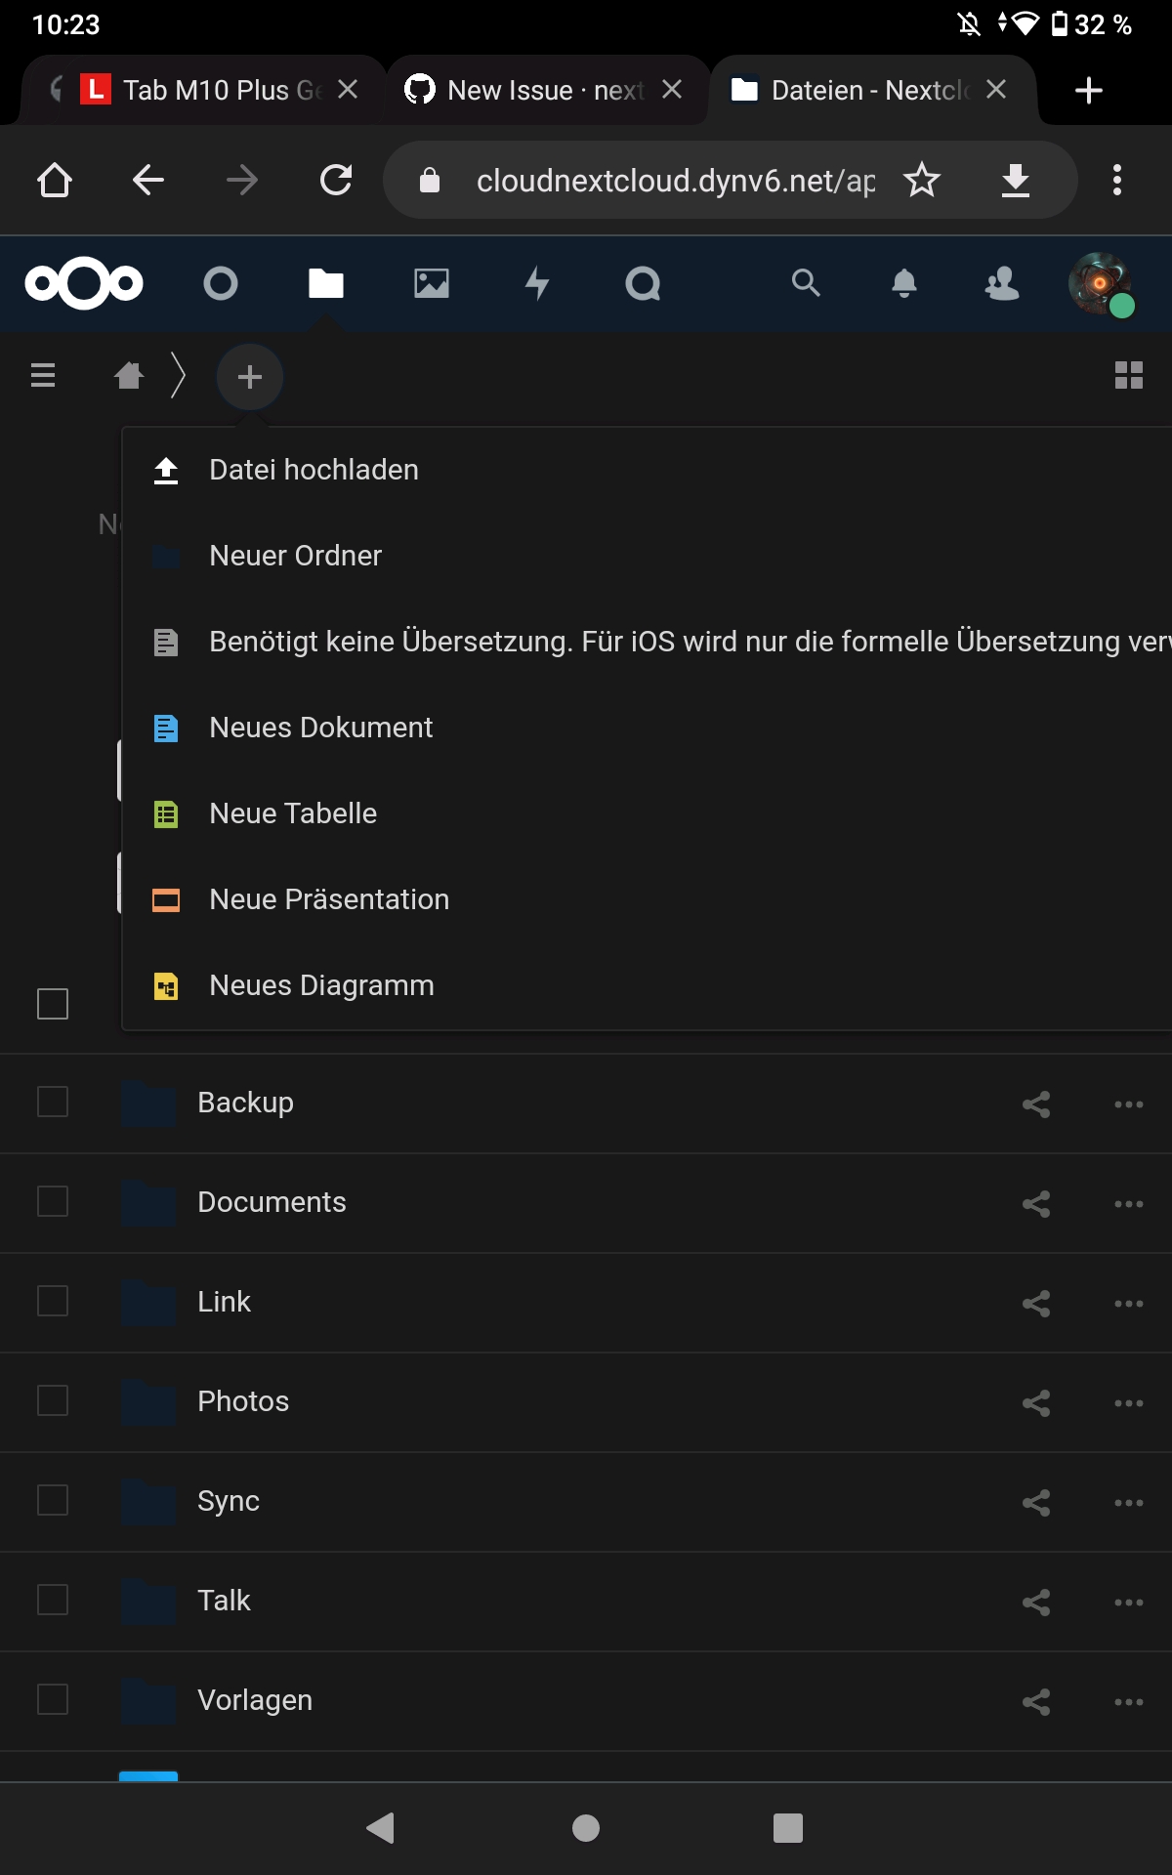Screen dimensions: 1172x1875
Task: Share the Backup folder
Action: 1036,1104
